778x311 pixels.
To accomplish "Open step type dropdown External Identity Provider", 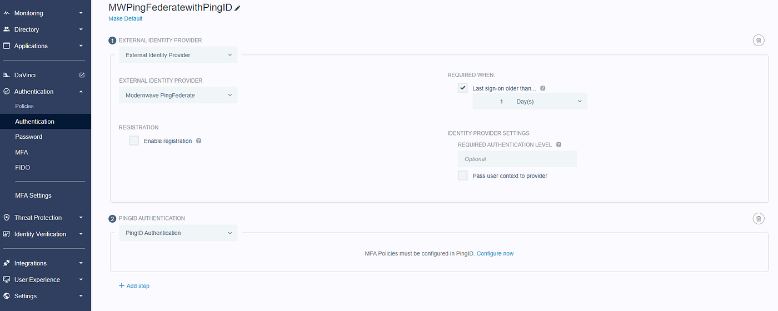I will [x=178, y=55].
